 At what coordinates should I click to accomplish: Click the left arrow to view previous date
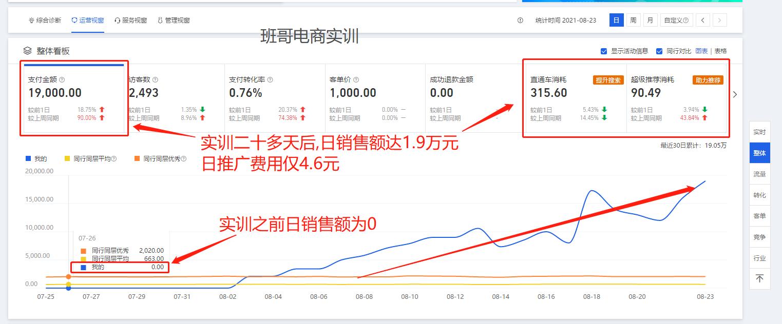point(702,20)
